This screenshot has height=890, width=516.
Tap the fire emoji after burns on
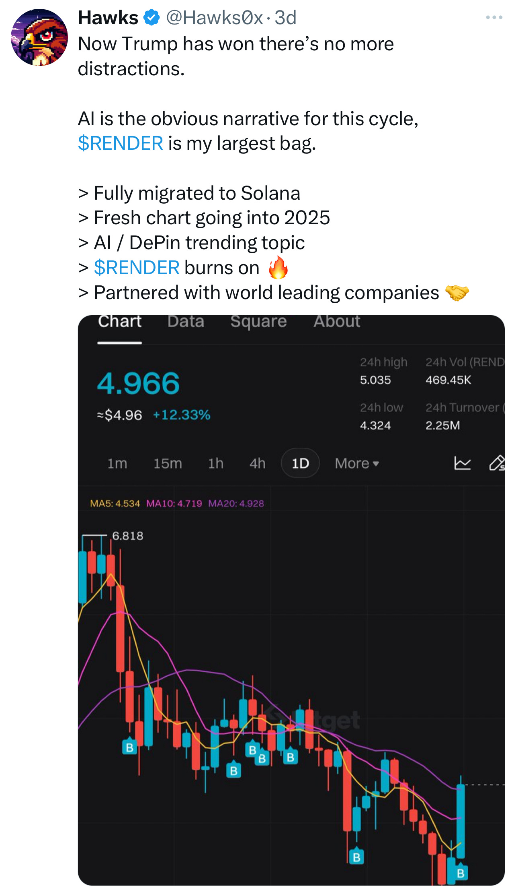[278, 268]
